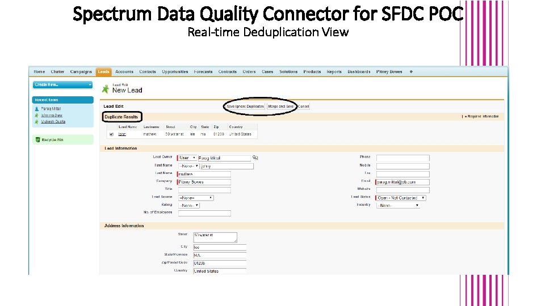Click the Last Name field

pyautogui.click(x=204, y=174)
